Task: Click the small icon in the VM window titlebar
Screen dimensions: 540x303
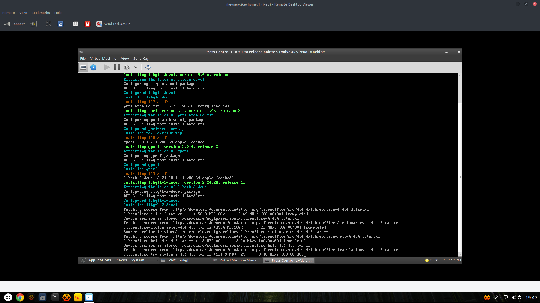Action: [x=81, y=52]
